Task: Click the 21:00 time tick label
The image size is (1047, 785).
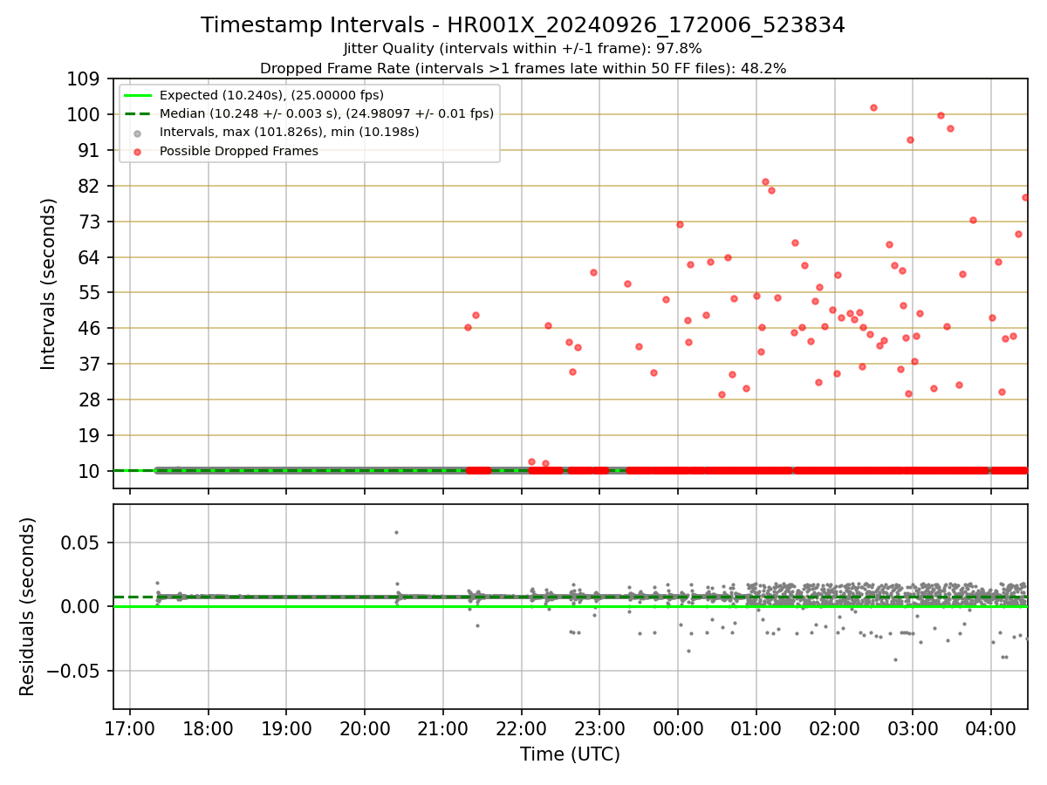Action: pos(443,727)
